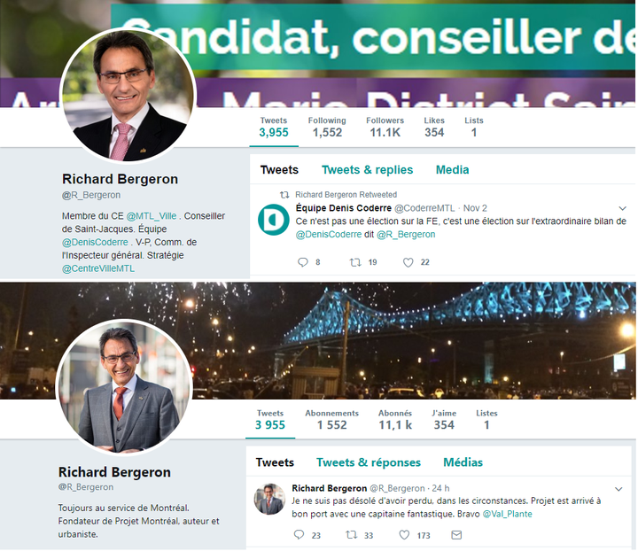Image resolution: width=638 pixels, height=551 pixels.
Task: Open the Tweets & réponses tab
Action: click(369, 462)
